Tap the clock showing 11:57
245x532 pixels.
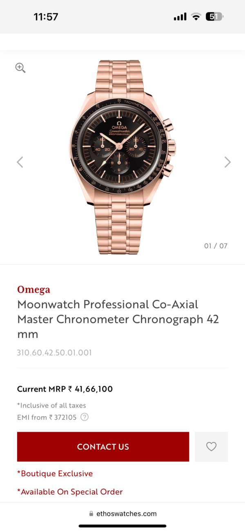pos(46,16)
